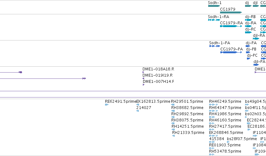Click the dj-PB protein label
Image resolution: width=266 pixels, height=156 pixels.
coord(251,49)
